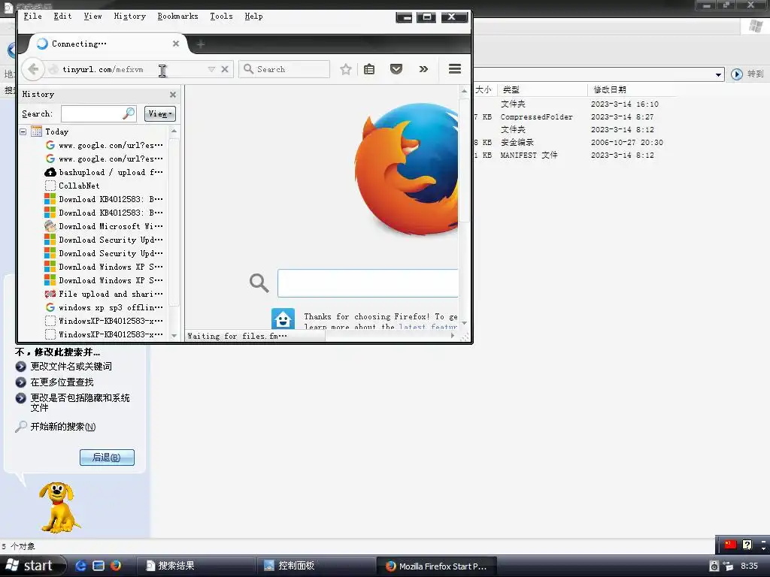The height and width of the screenshot is (577, 770).
Task: Open the Firefox hamburger menu
Action: 455,69
